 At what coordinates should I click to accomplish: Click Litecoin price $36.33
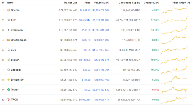87,70
